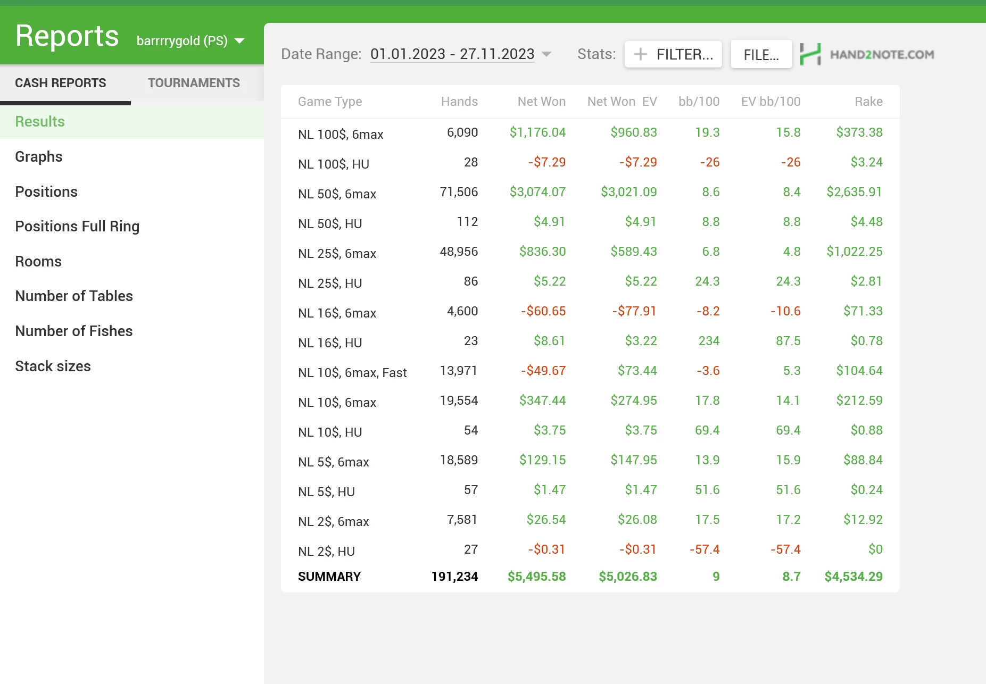The width and height of the screenshot is (986, 684).
Task: Sort by the bb/100 column header
Action: [x=699, y=102]
